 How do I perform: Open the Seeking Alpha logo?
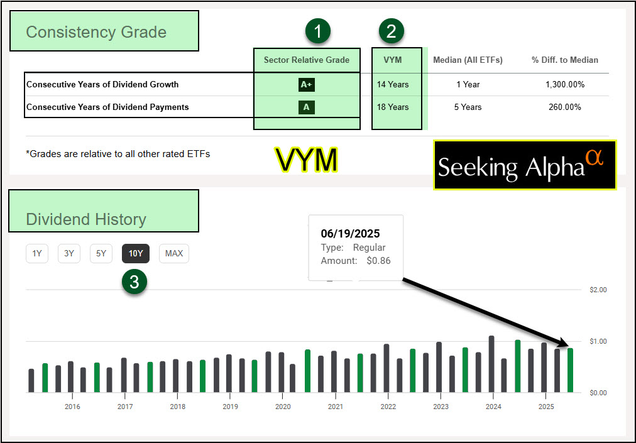coord(525,165)
